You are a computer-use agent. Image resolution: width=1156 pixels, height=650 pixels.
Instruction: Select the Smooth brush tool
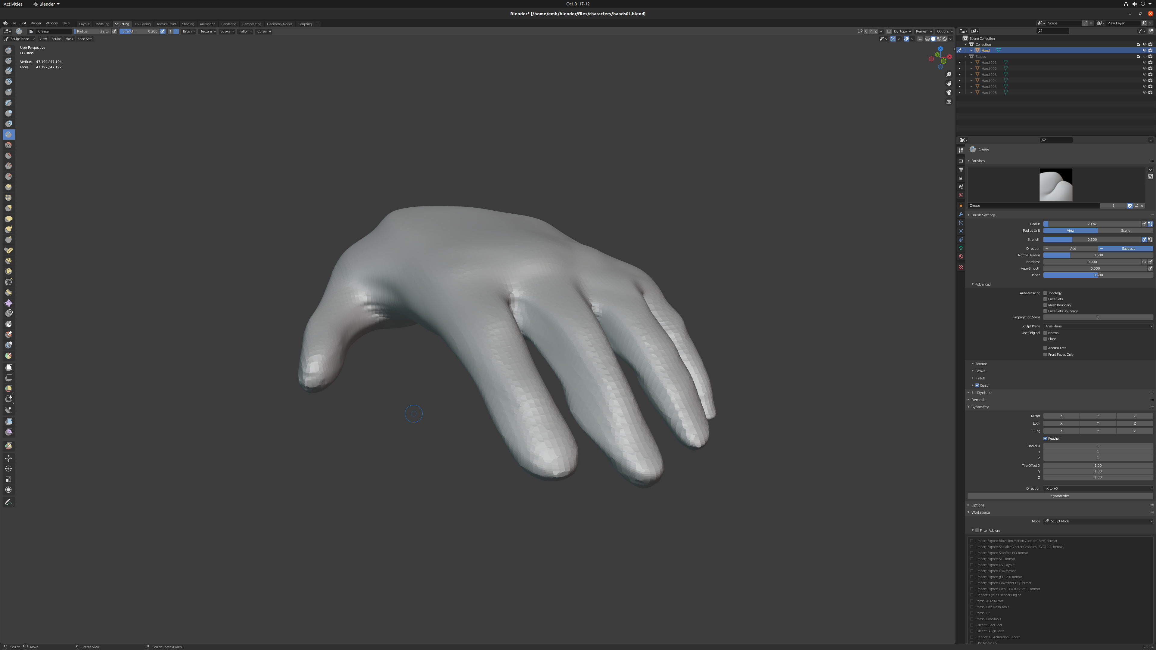point(8,145)
